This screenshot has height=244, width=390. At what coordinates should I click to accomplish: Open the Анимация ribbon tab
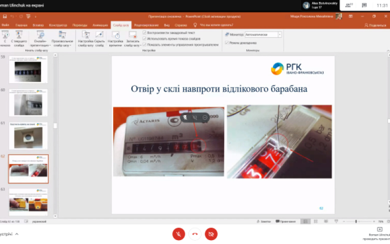point(100,25)
